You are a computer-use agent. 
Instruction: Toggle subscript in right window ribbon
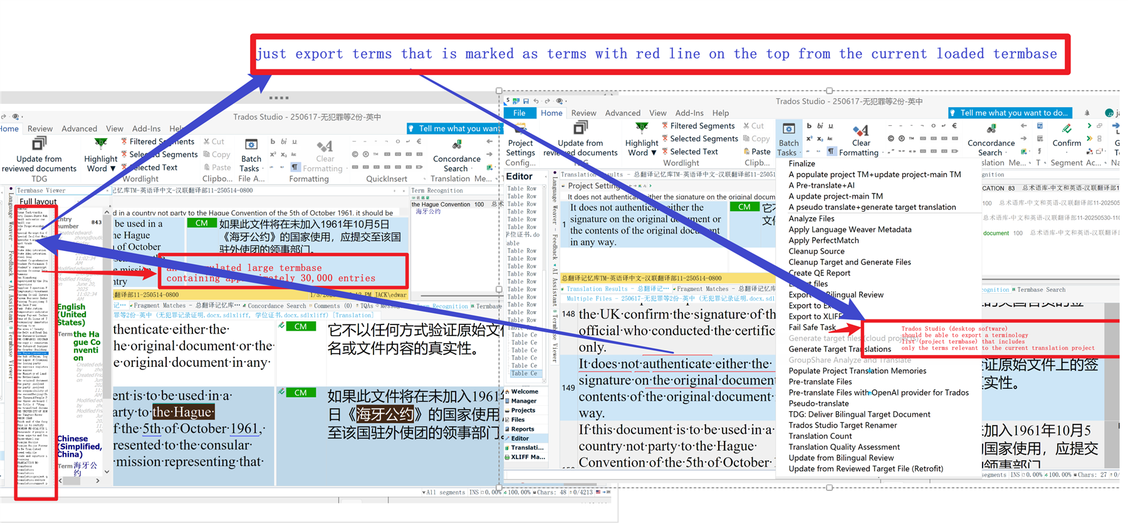[x=820, y=138]
